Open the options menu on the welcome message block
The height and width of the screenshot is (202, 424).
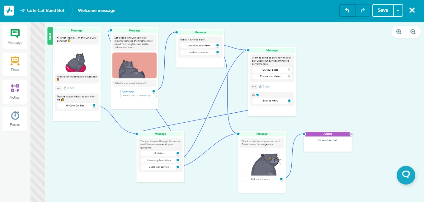[x=59, y=88]
